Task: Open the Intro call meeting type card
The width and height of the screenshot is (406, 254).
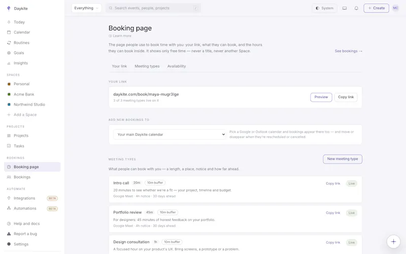Action: (x=235, y=189)
